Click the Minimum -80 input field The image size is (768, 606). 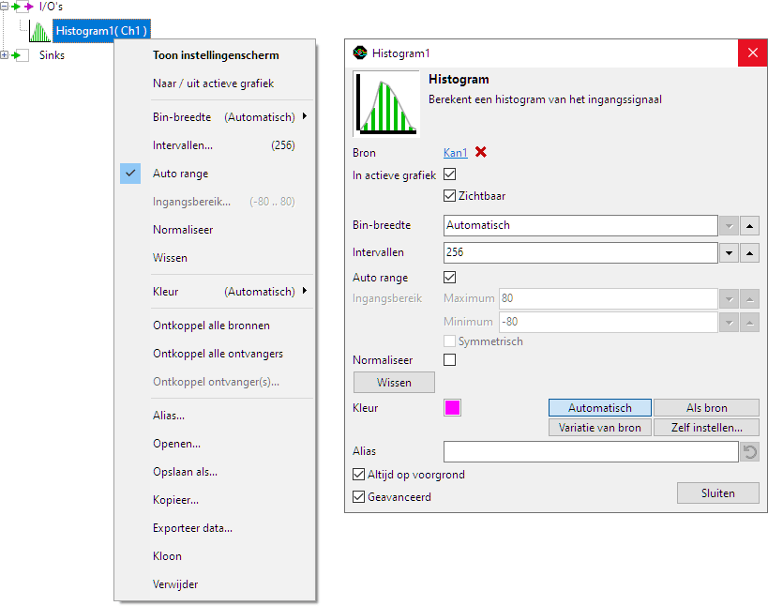click(x=609, y=322)
